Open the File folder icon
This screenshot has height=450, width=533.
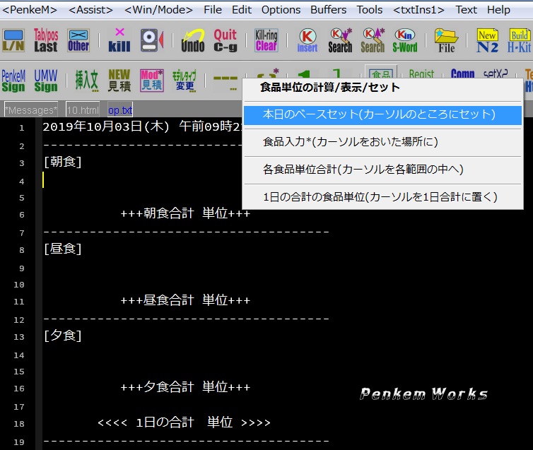pos(446,40)
